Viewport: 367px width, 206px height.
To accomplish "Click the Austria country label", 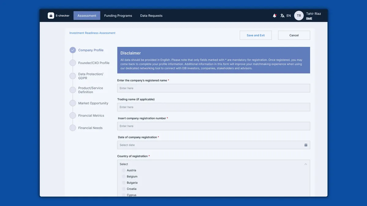I will 132,170.
